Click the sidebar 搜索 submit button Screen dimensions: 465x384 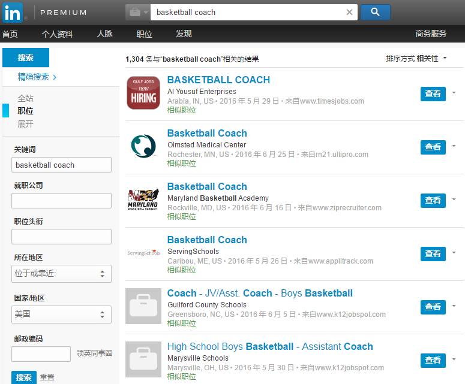24,377
